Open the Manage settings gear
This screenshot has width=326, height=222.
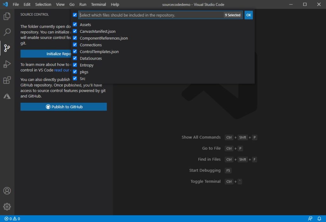(7, 206)
